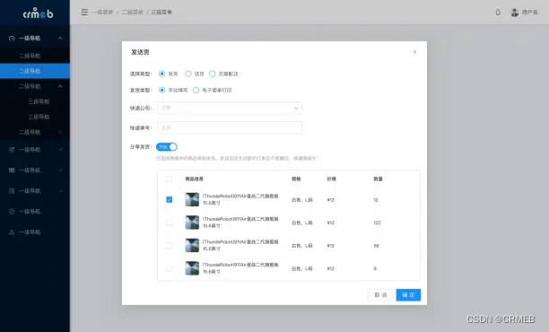Focus the 快递单号 input field
Viewport: 549px width, 332px height.
[230, 127]
